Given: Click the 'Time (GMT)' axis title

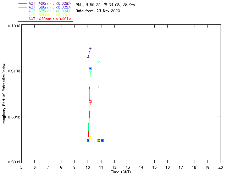Looking at the screenshot, I should click(x=121, y=172).
